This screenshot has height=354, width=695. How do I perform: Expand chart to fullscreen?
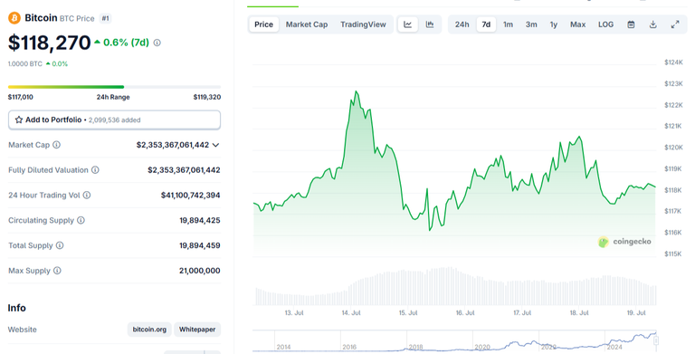coord(675,24)
